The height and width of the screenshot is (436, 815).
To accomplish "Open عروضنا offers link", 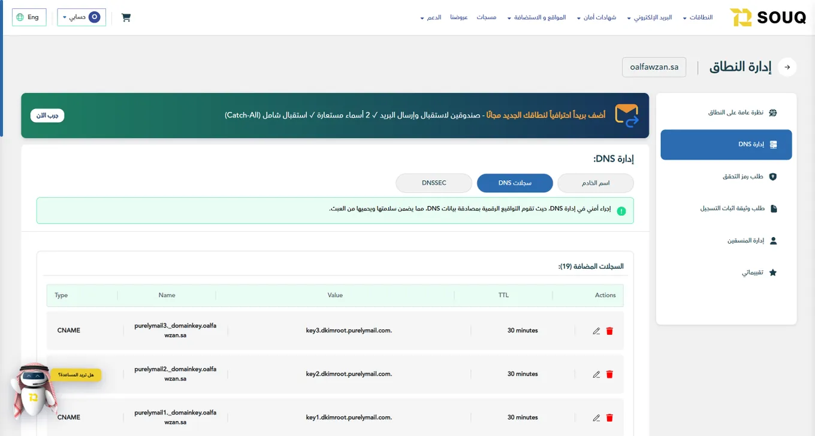I will [x=459, y=17].
